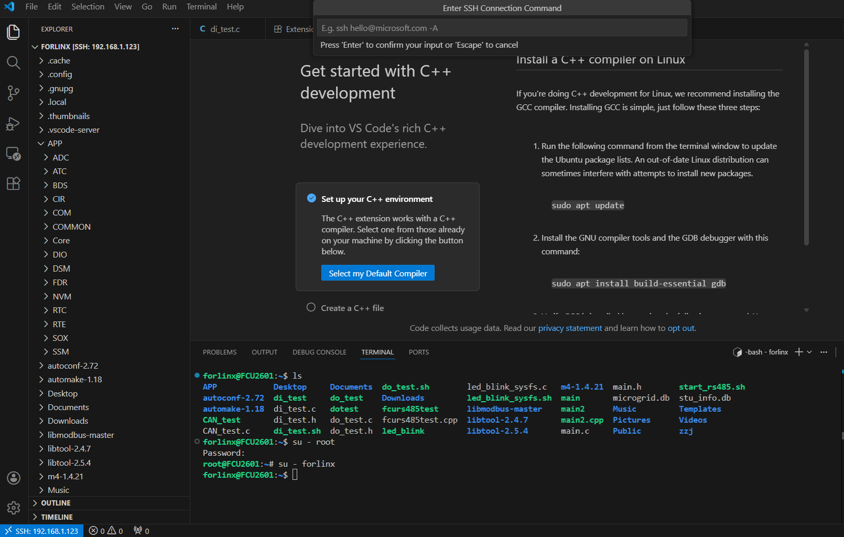Select the Core folder

tap(110, 240)
